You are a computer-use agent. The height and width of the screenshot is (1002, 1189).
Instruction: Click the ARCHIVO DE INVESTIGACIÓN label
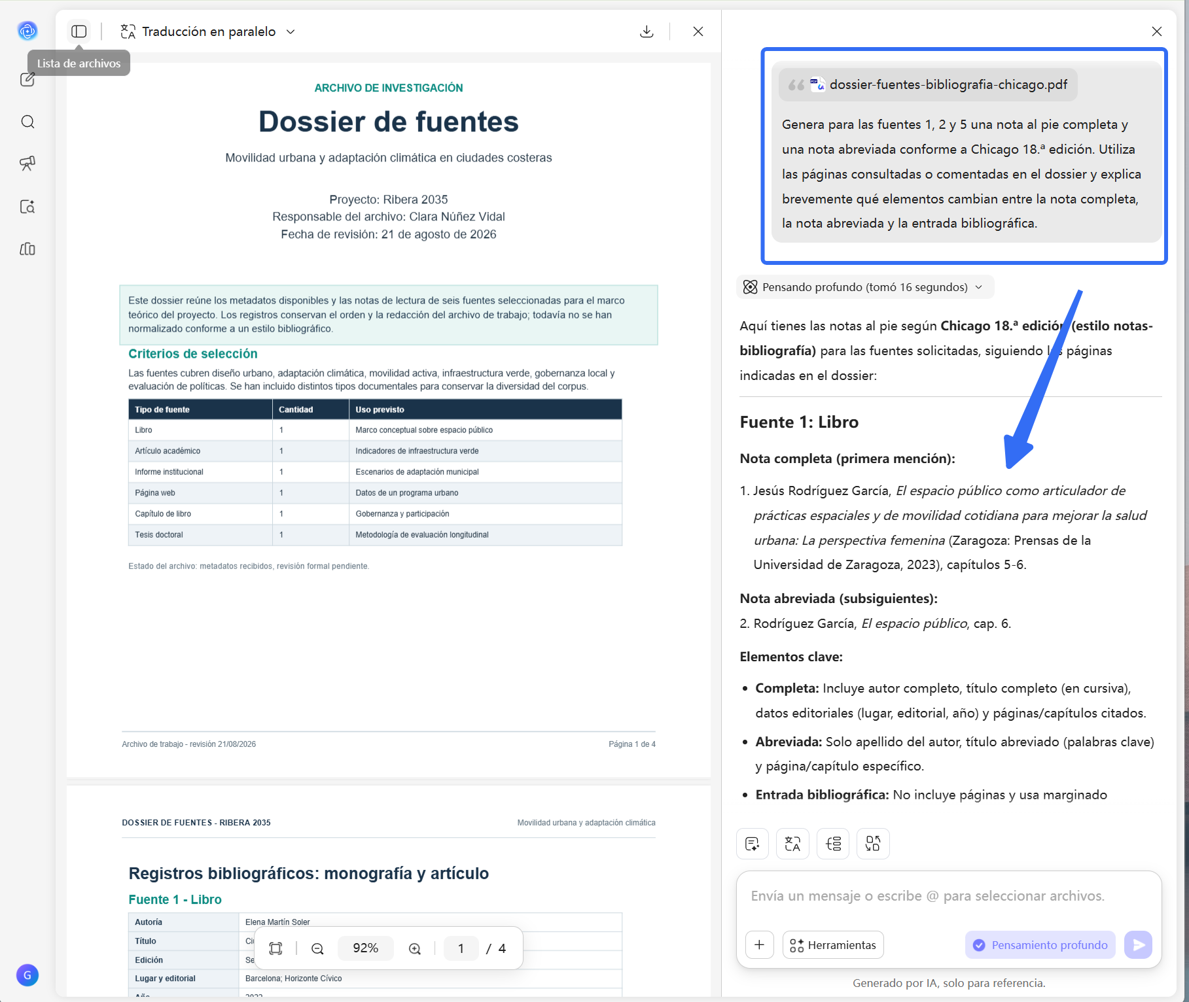tap(389, 88)
